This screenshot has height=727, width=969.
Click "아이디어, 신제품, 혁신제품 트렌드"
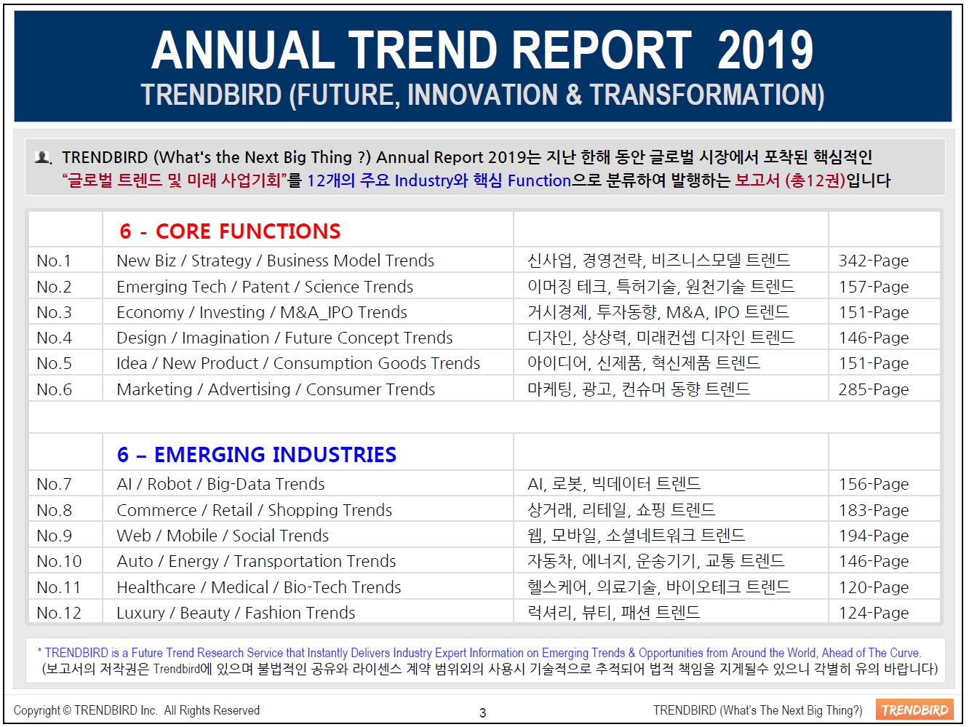tap(644, 363)
